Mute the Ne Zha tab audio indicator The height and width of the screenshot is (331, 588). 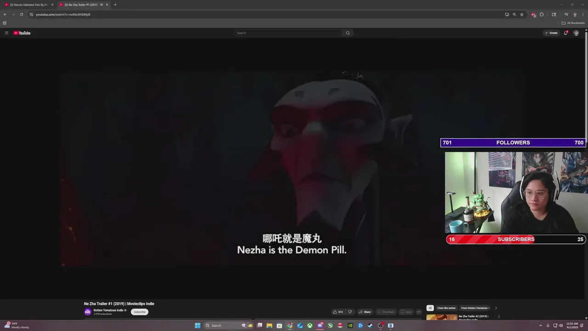(101, 5)
